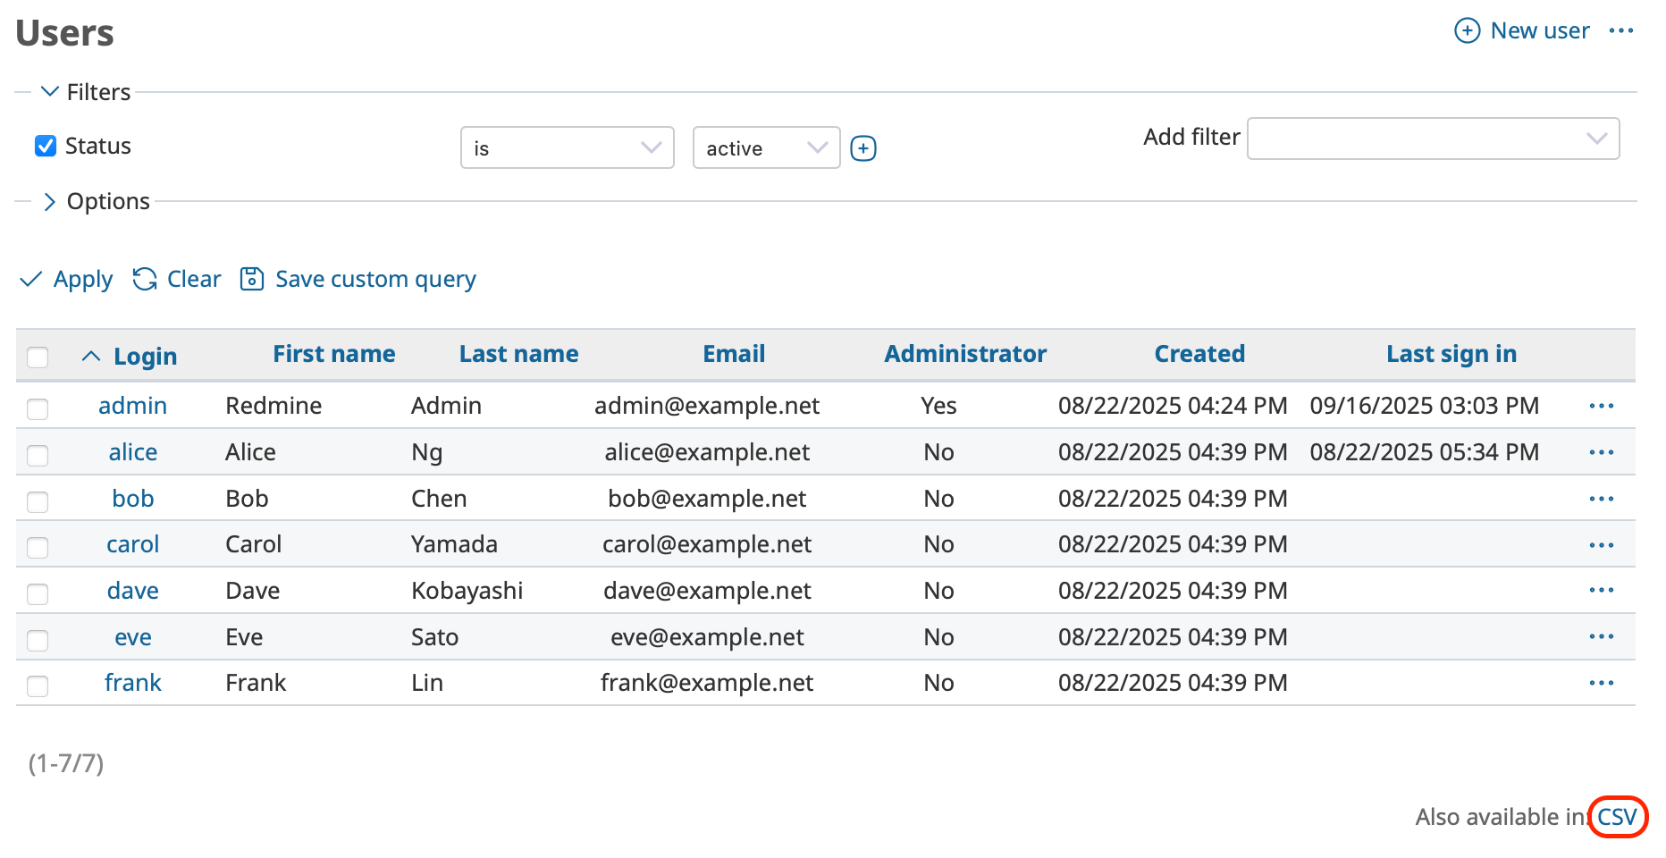Sort users by the Created column header
This screenshot has width=1666, height=858.
tap(1199, 353)
